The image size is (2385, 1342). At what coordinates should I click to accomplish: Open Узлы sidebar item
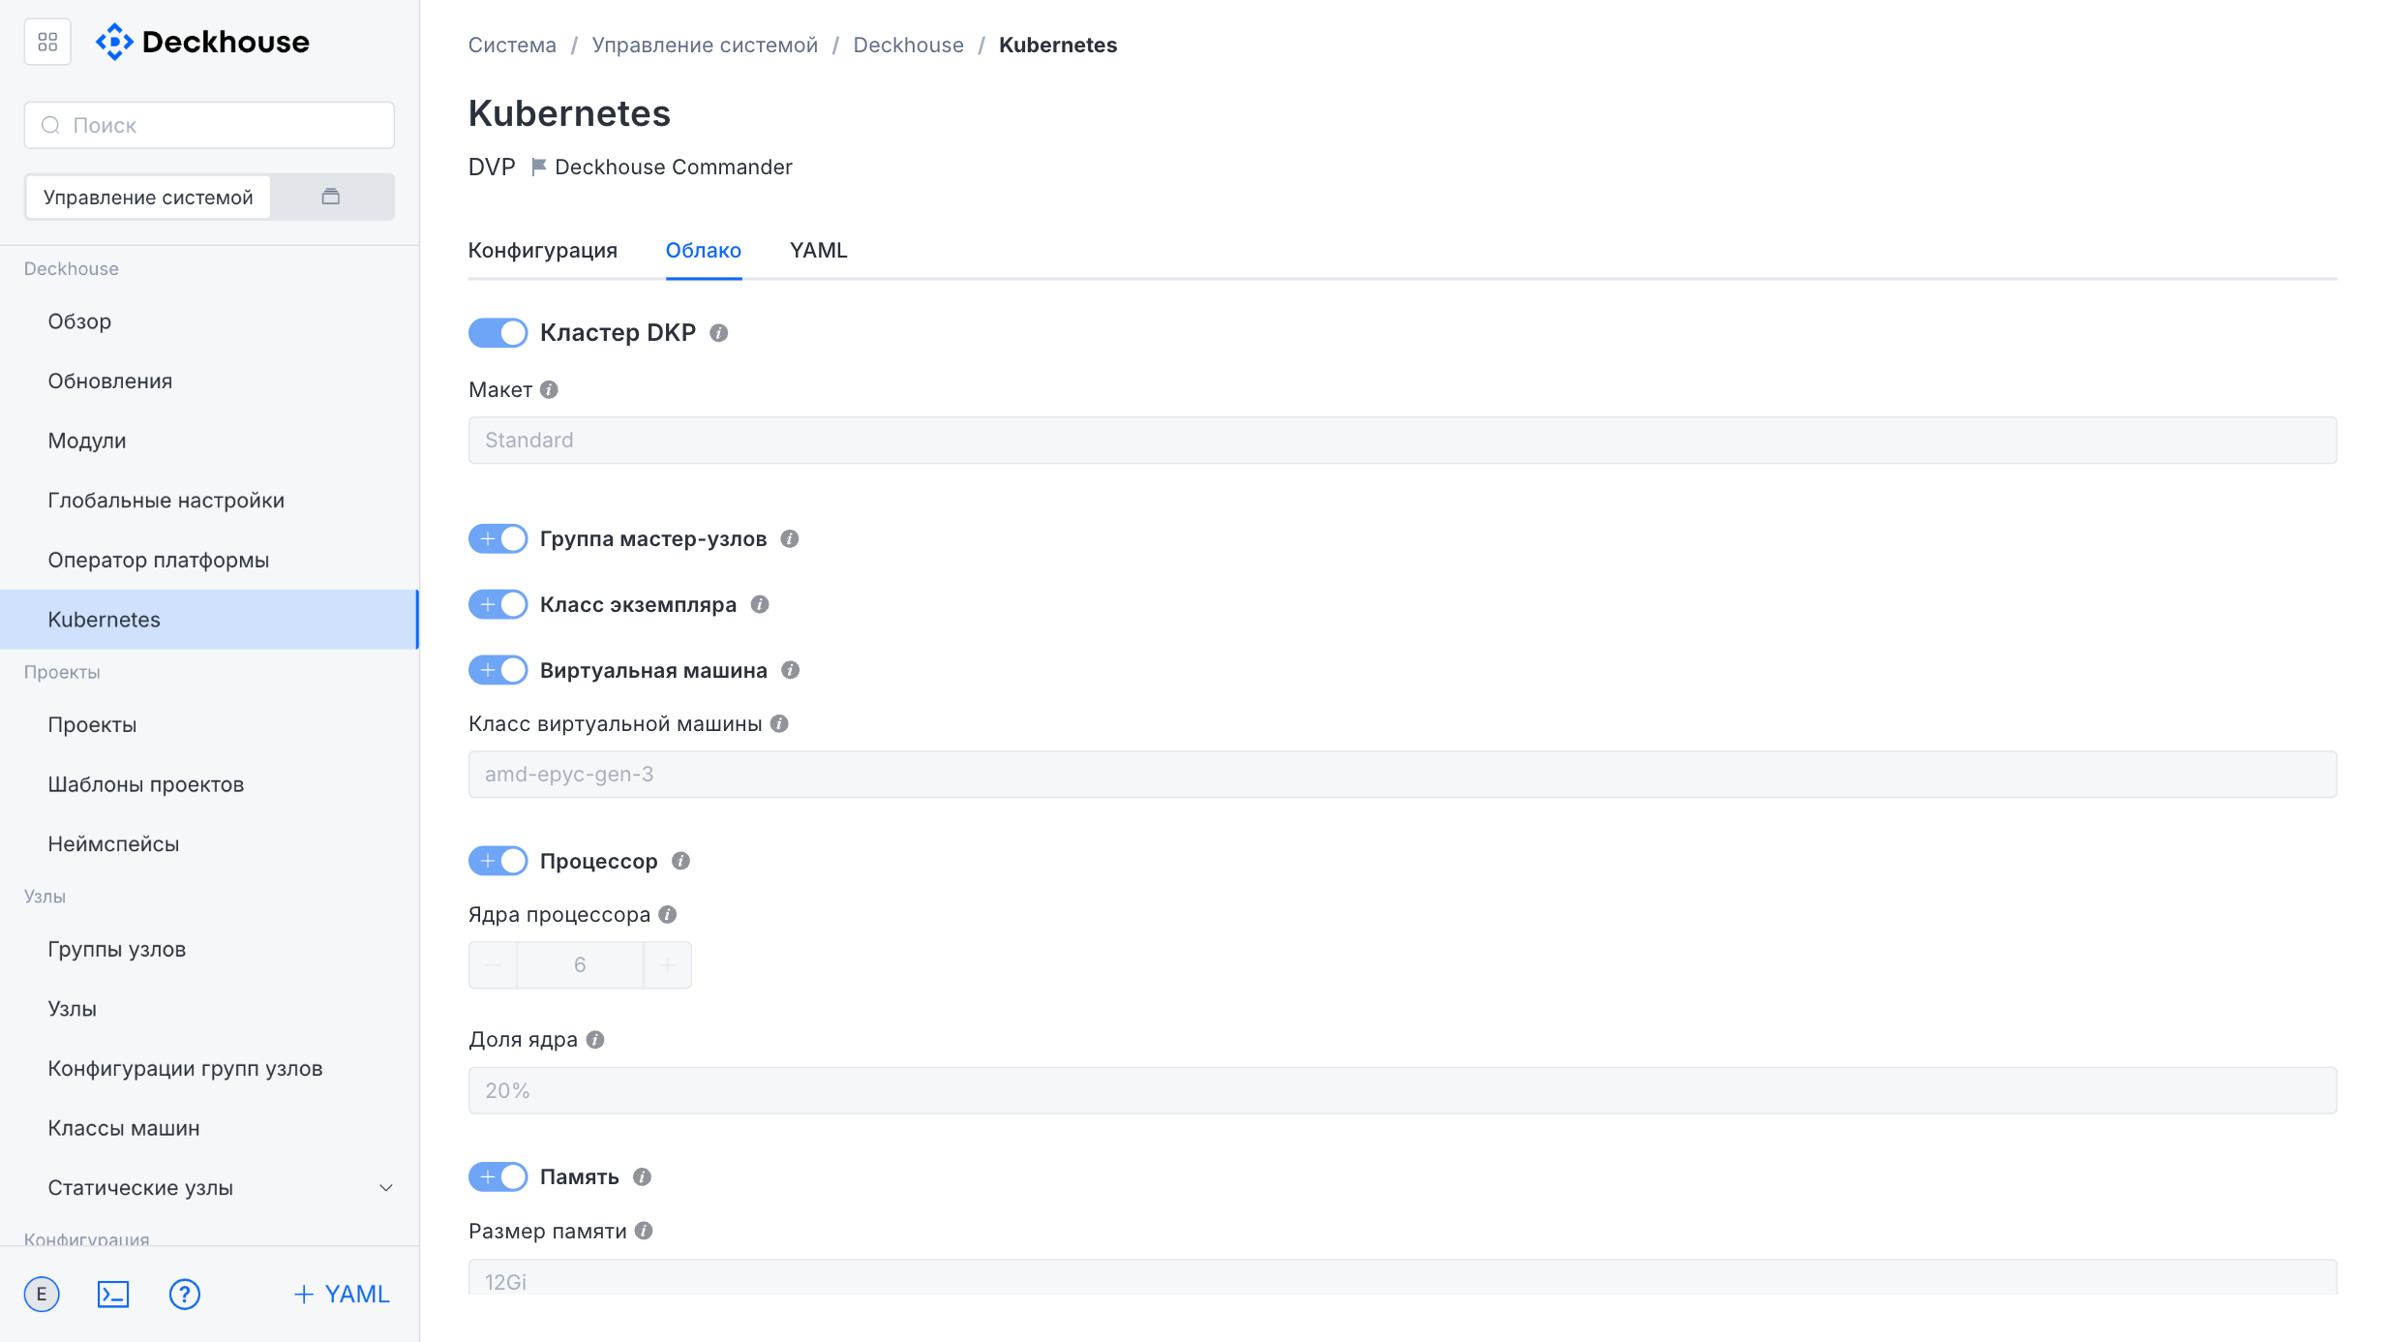click(x=209, y=1009)
